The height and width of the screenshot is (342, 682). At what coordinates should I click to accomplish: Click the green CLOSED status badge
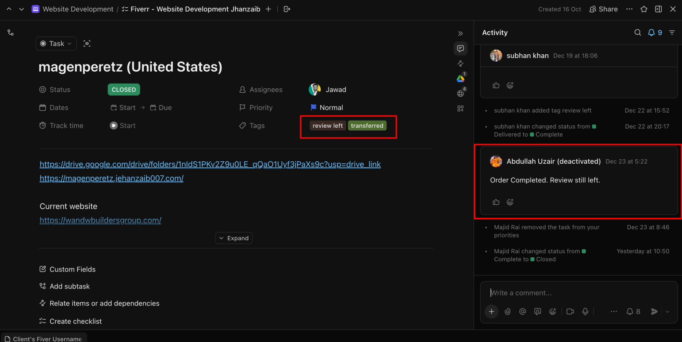click(124, 90)
